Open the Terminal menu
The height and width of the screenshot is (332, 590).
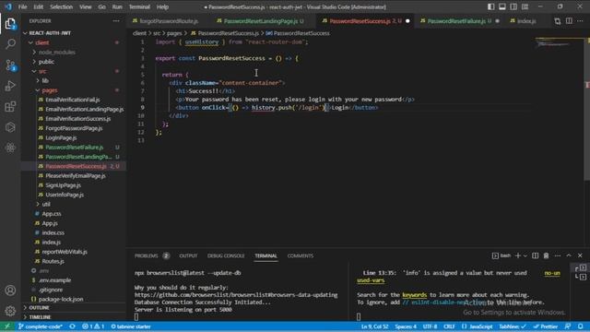coord(139,6)
